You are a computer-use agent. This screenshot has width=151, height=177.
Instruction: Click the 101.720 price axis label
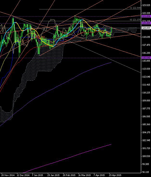tap(146, 149)
